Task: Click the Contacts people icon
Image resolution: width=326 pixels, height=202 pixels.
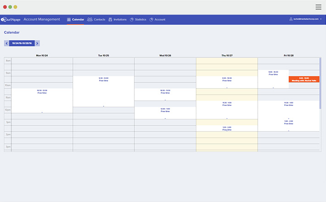Action: pos(90,20)
